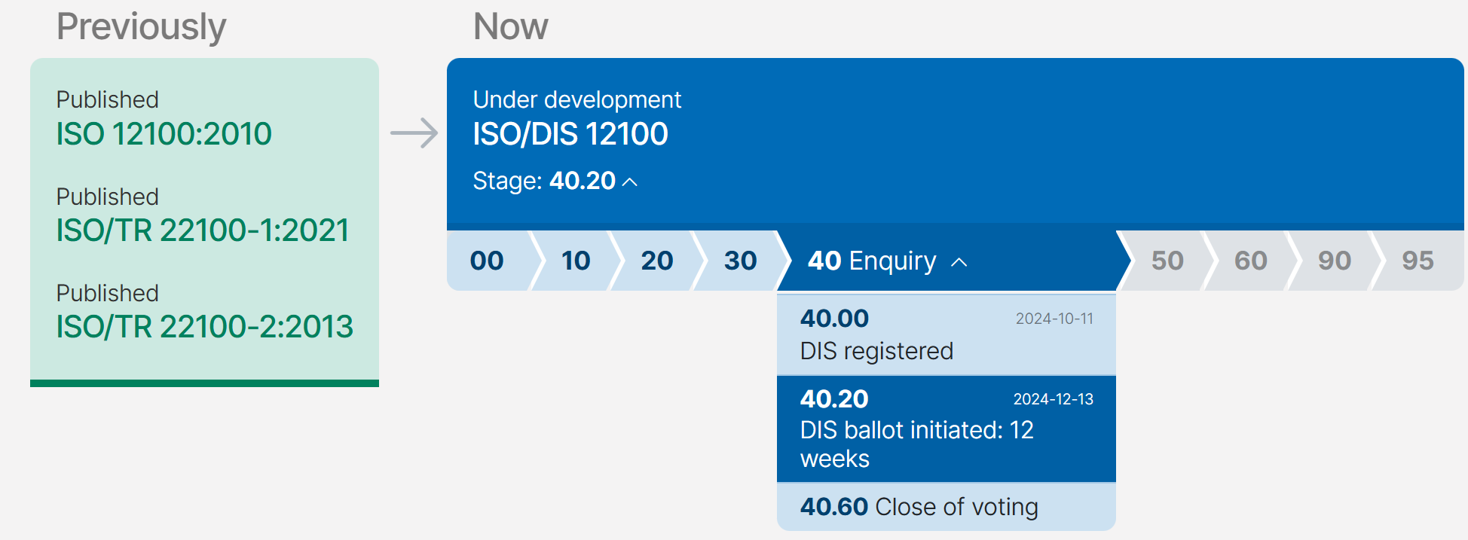Select stage 30 in the lifecycle bar
Screen dimensions: 1468x540
tap(740, 261)
